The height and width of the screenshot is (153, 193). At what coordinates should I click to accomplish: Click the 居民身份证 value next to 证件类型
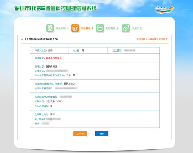(x=52, y=66)
